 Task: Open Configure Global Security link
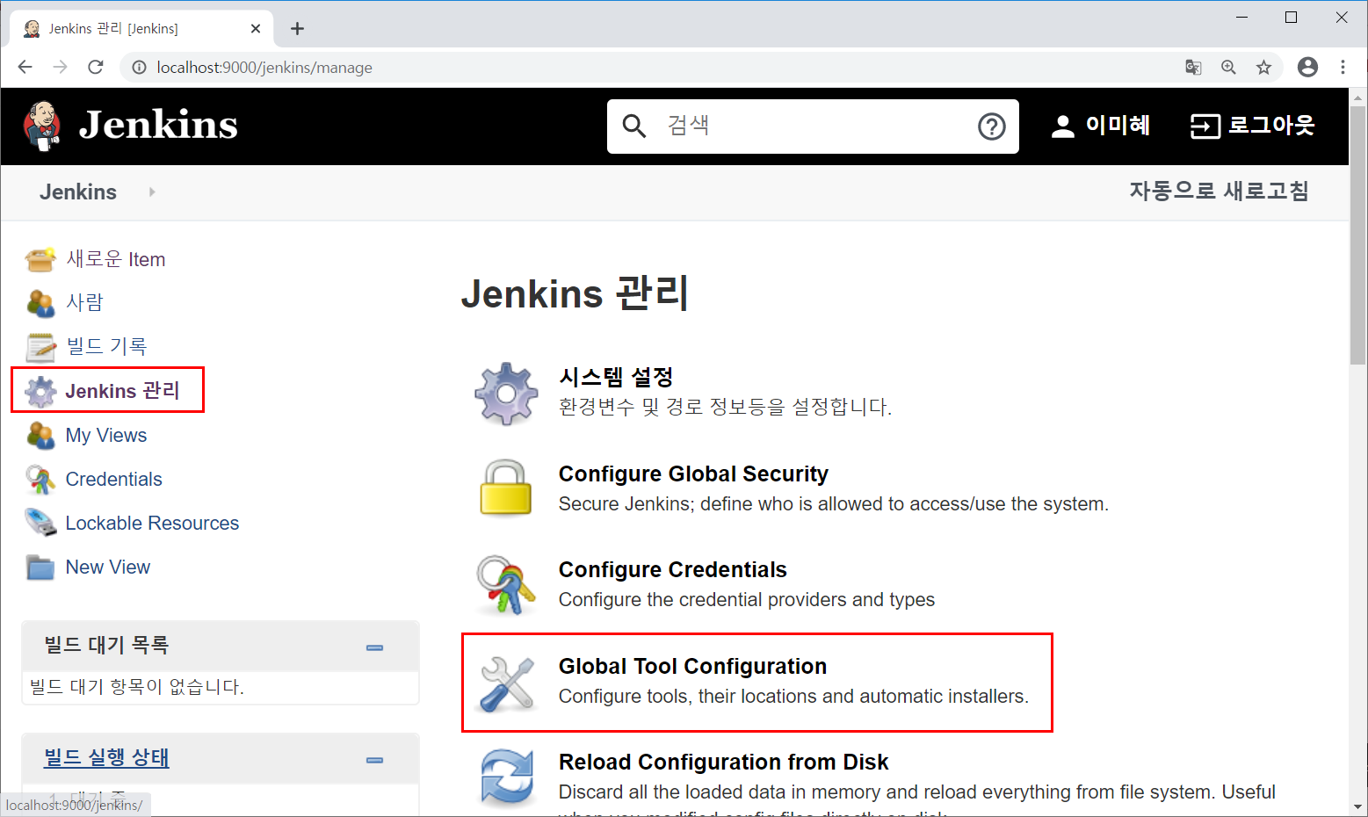point(693,474)
